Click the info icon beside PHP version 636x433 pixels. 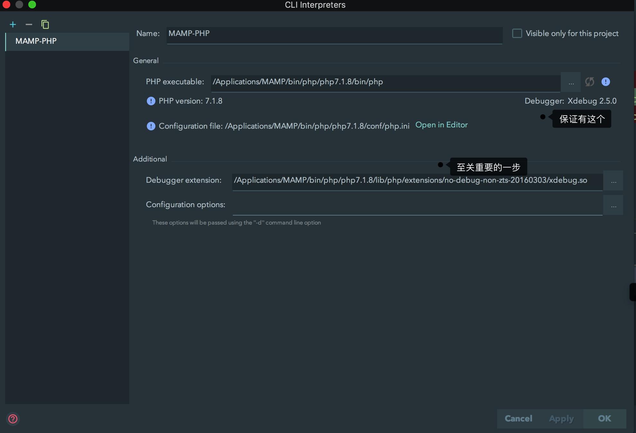151,101
